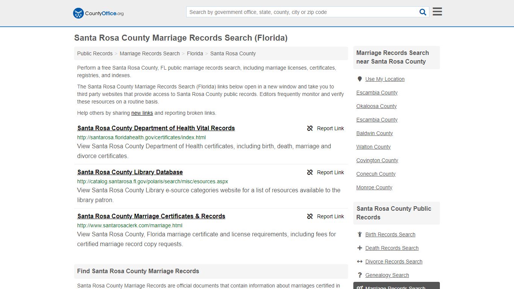This screenshot has width=514, height=289.
Task: Open Santa Rosa County Marriage Certificates & Records
Action: (151, 216)
